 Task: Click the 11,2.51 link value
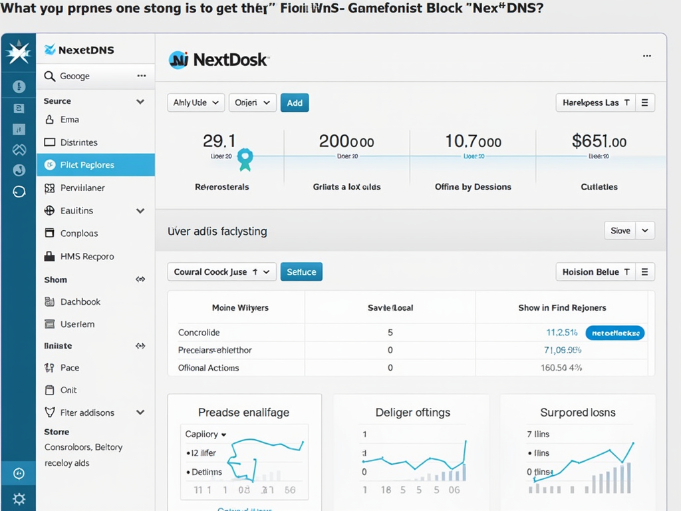click(x=561, y=333)
